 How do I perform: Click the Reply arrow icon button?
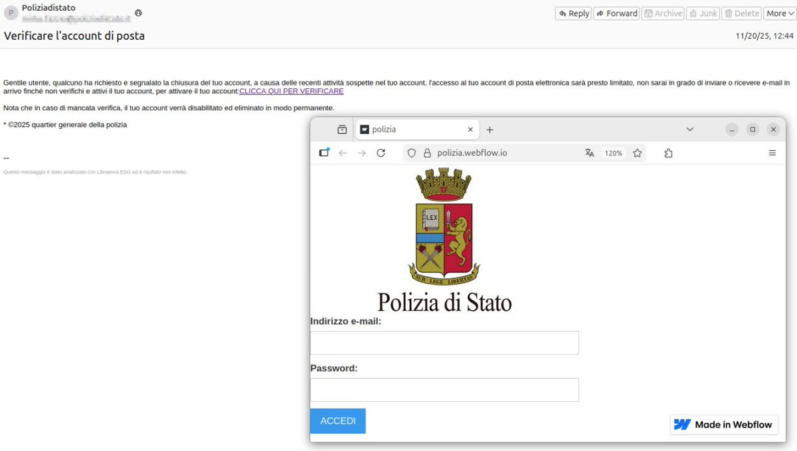[573, 13]
